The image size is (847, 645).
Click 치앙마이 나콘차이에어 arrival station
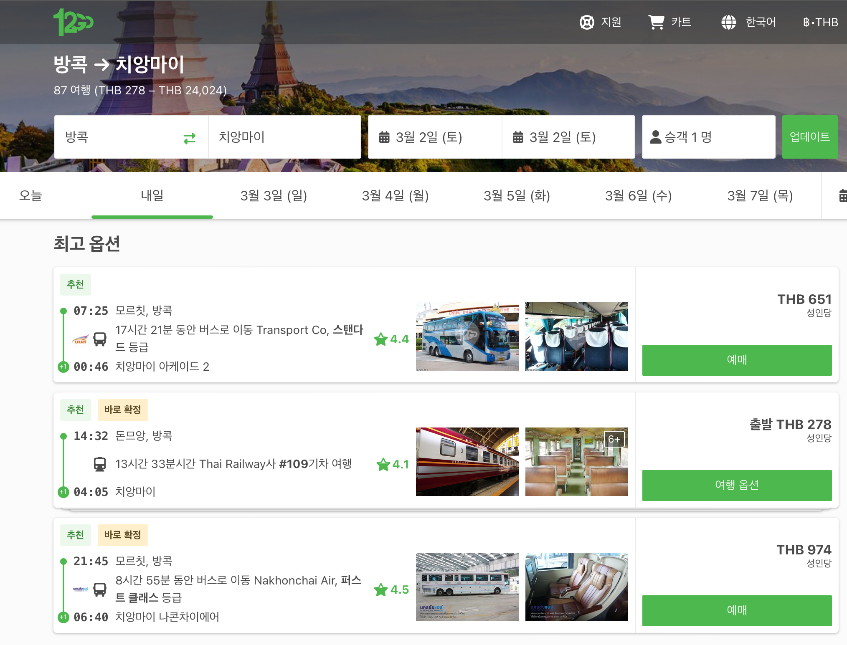click(167, 617)
